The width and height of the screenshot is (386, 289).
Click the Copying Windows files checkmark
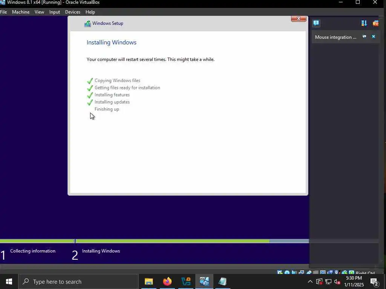[x=90, y=81]
